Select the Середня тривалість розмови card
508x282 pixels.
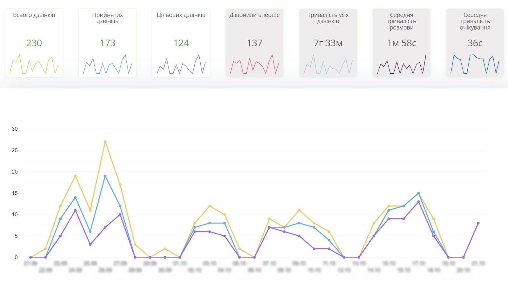click(402, 43)
